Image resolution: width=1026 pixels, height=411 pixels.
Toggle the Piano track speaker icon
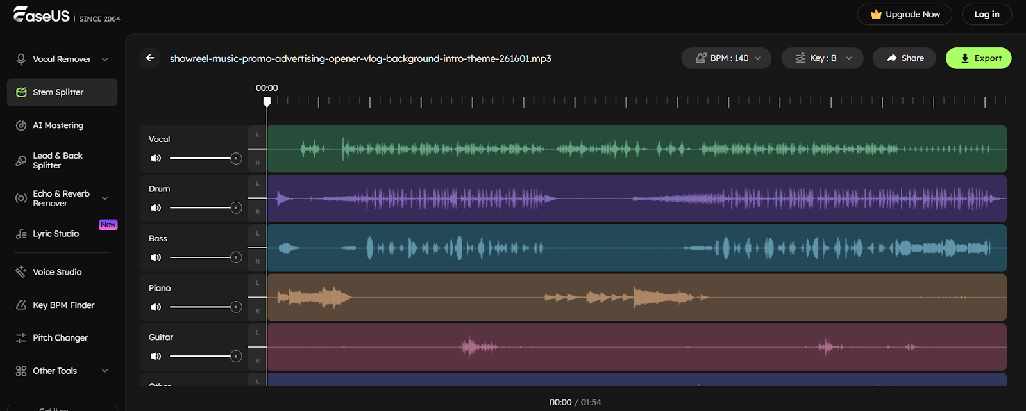156,307
